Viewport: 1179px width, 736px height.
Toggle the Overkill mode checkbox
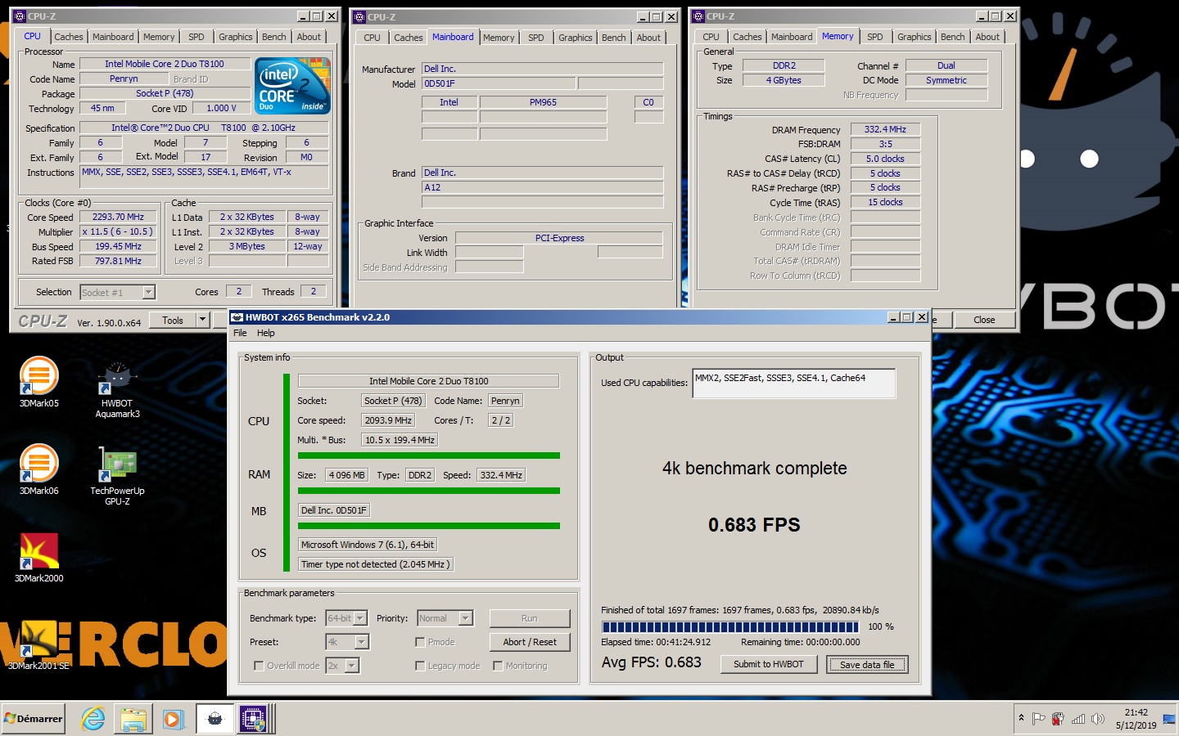point(259,666)
